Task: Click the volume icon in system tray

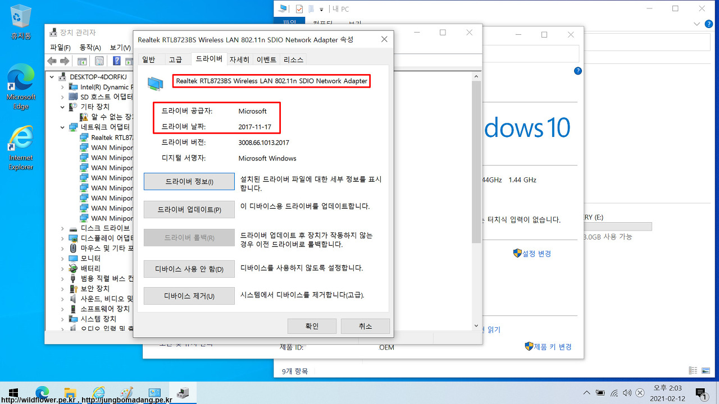Action: coord(627,393)
